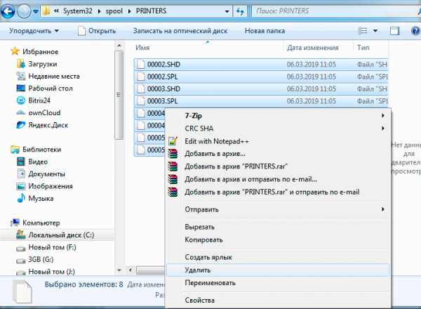Image resolution: width=421 pixels, height=309 pixels.
Task: Choose Переименовать from context menu
Action: (278, 283)
